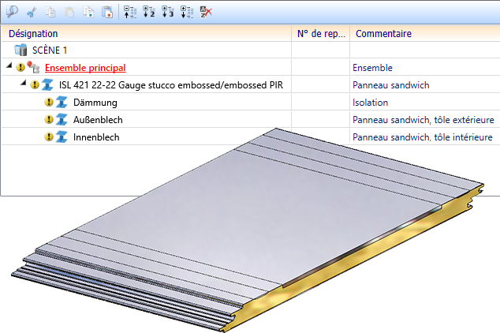500x333 pixels.
Task: Click the blue profile icon of ISL 421
Action: (x=47, y=85)
